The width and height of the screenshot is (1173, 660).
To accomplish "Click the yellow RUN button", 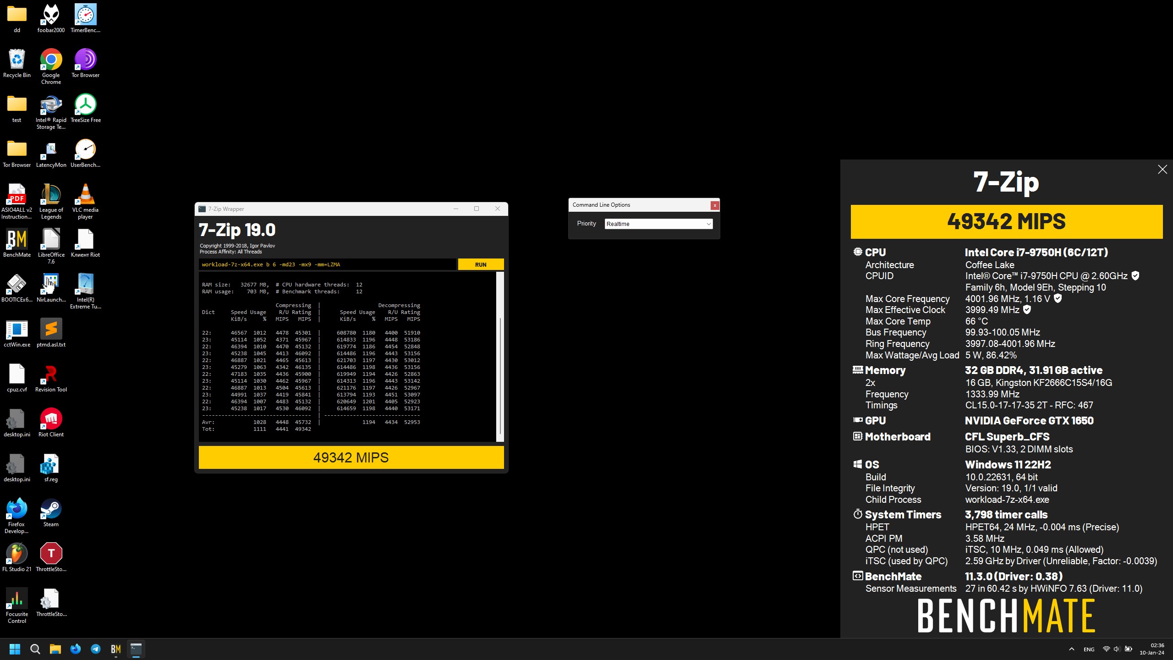I will coord(481,264).
